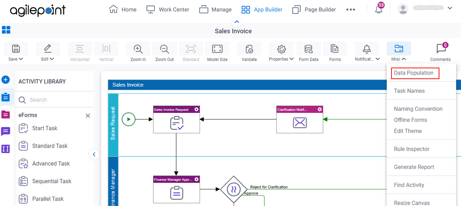This screenshot has width=461, height=206.
Task: Select the Sales Request swimlane label
Action: pos(113,123)
